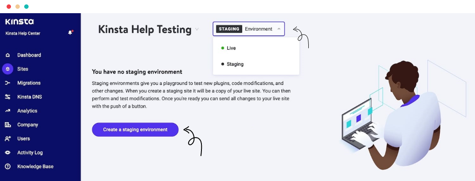The height and width of the screenshot is (181, 475).
Task: Select Staging from the environment list
Action: pyautogui.click(x=235, y=64)
